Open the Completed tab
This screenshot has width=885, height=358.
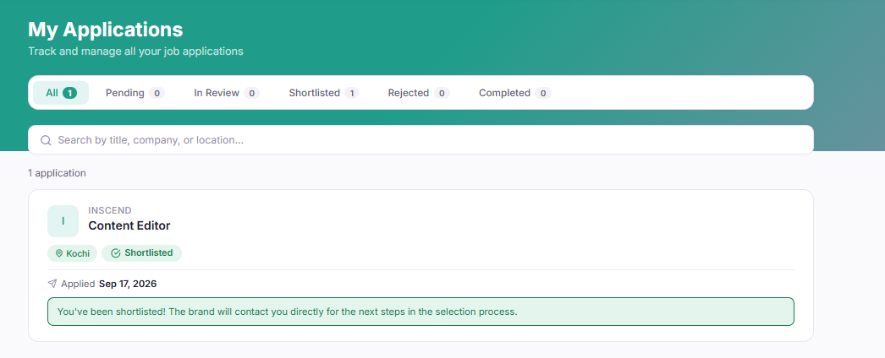pos(514,93)
